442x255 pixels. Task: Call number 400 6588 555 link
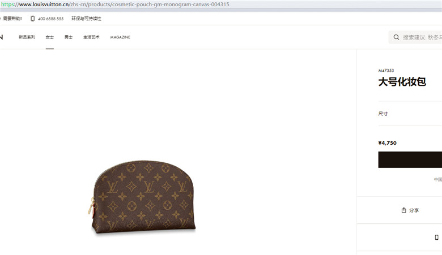coord(51,19)
